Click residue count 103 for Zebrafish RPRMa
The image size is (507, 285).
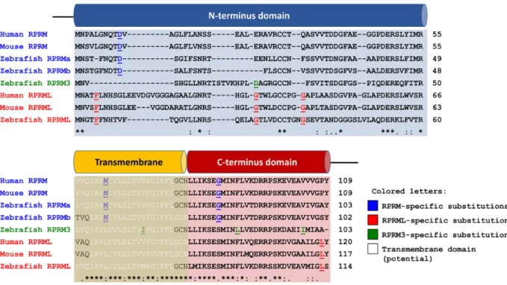click(x=345, y=205)
